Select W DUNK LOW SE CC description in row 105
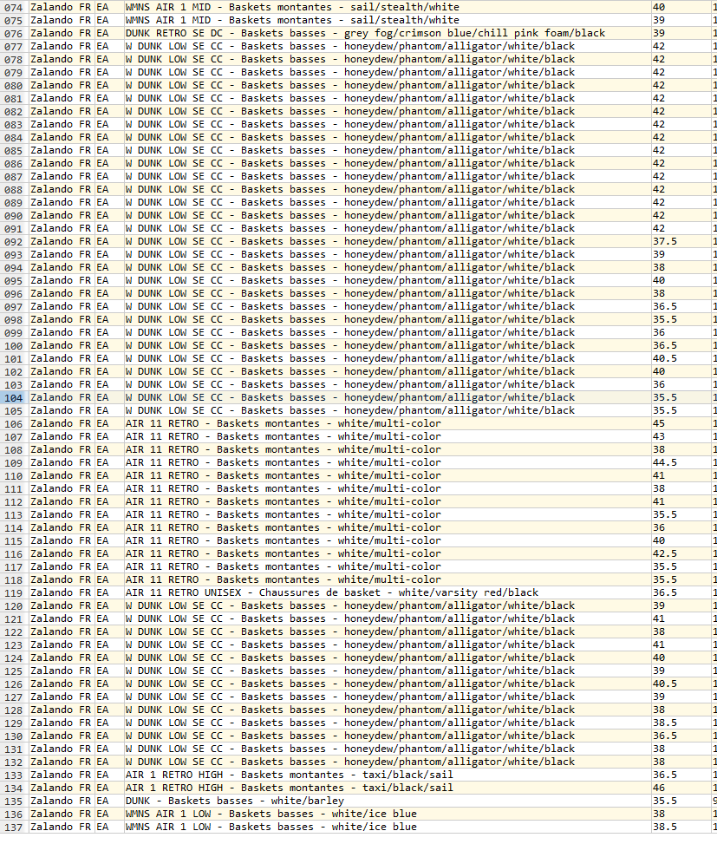717x844 pixels. click(x=350, y=410)
